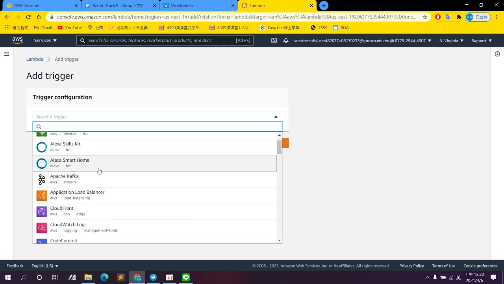Open the browser home page
Screen dimensions: 504x284
pyautogui.click(x=39, y=17)
